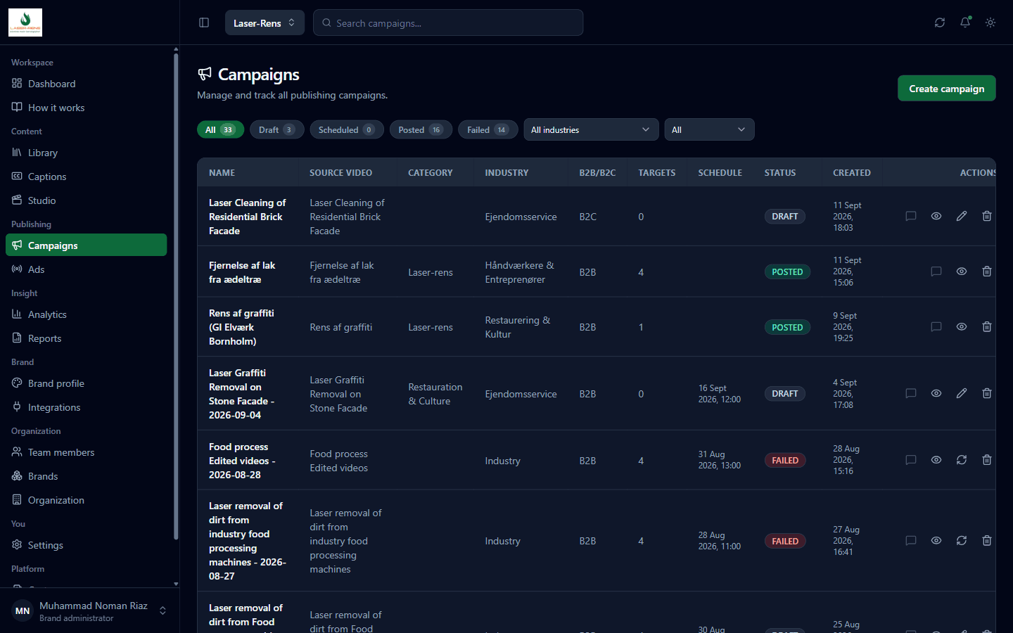Edit the Laser Cleaning of Residential Brick Facade campaign
1013x633 pixels.
962,216
